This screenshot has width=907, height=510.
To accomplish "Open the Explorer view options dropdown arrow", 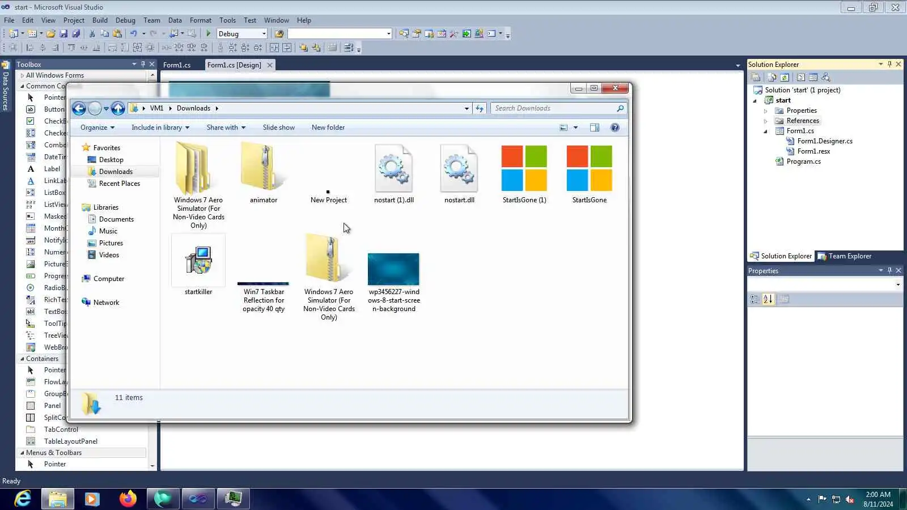I will [575, 127].
